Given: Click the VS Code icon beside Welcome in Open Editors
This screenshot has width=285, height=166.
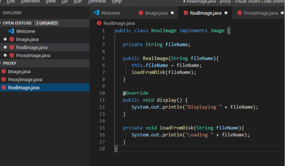Looking at the screenshot, I should point(11,31).
